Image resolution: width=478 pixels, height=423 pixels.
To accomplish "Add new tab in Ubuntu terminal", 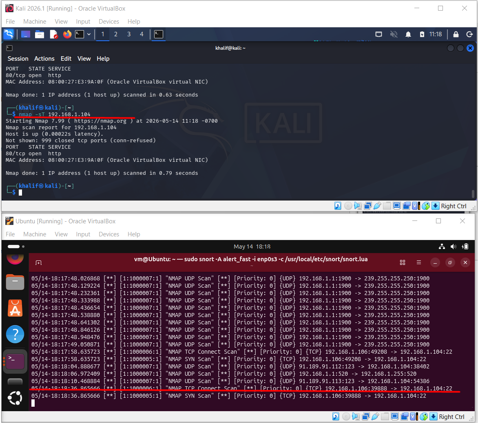I will tap(38, 262).
